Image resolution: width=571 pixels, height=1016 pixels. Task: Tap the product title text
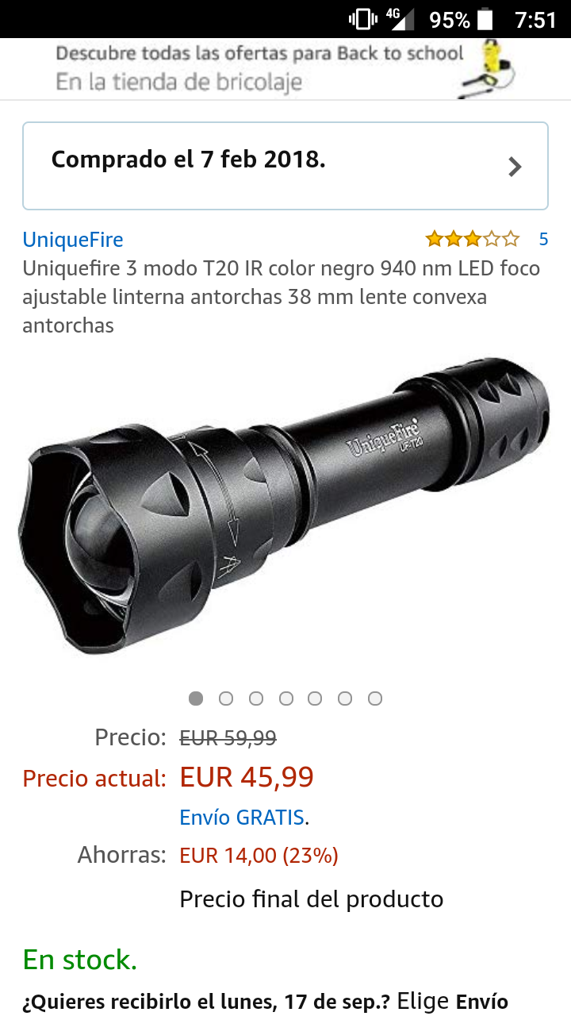pyautogui.click(x=282, y=297)
